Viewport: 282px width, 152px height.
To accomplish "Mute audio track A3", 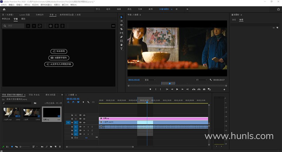I will (84, 134).
